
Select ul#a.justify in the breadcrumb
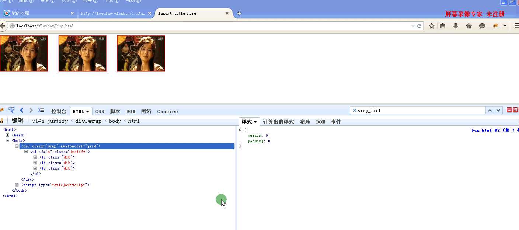point(50,121)
